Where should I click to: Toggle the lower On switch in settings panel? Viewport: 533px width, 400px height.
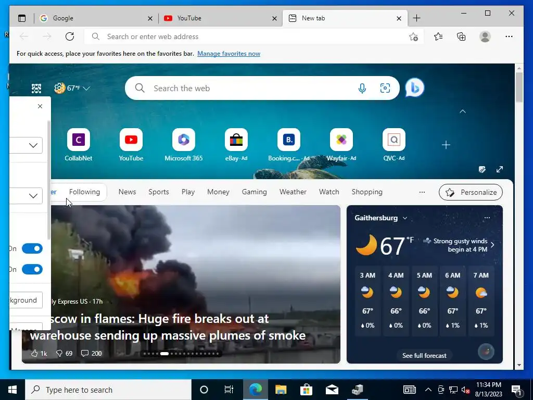32,269
